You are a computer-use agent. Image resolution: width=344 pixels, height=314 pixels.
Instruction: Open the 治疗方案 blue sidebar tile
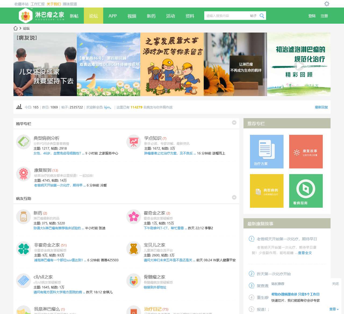coord(266,151)
